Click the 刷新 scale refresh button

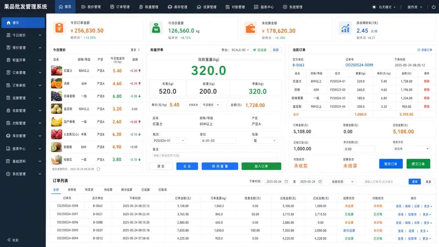[276, 50]
